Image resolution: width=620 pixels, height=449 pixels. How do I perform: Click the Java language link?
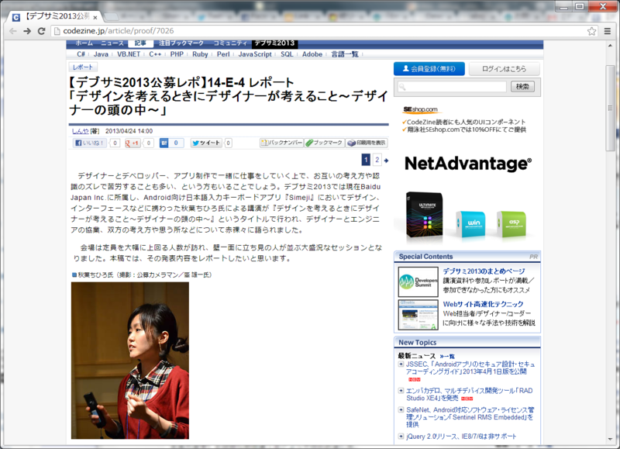(101, 54)
